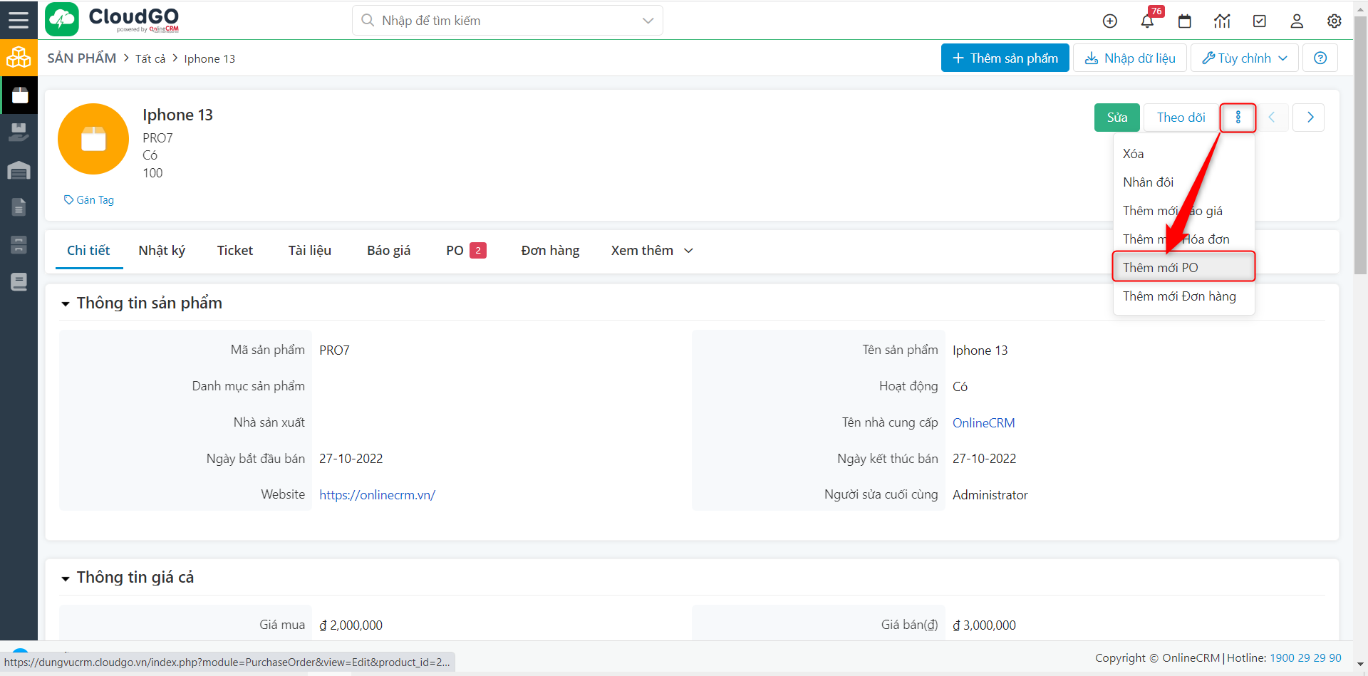The height and width of the screenshot is (676, 1368).
Task: Open the OnlineCRM supplier link
Action: click(x=983, y=423)
